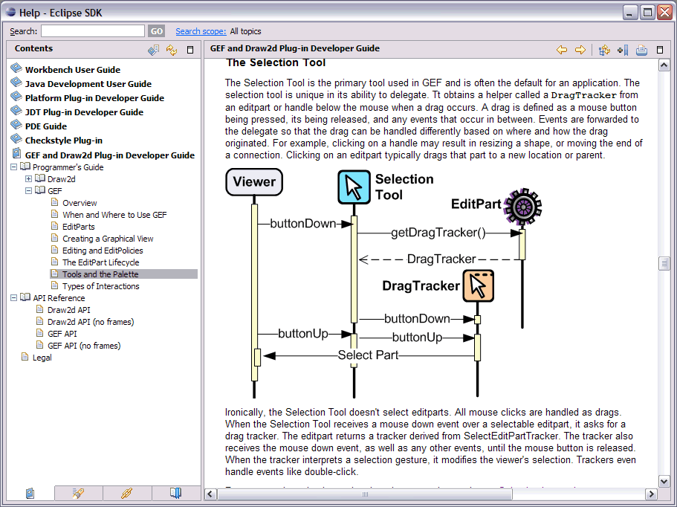This screenshot has width=677, height=507.
Task: Click the synchronize arrows icon in Contents toolbar
Action: (x=172, y=50)
